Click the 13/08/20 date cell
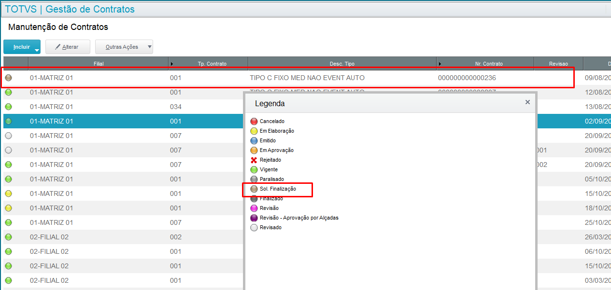This screenshot has width=611, height=290. (x=597, y=107)
